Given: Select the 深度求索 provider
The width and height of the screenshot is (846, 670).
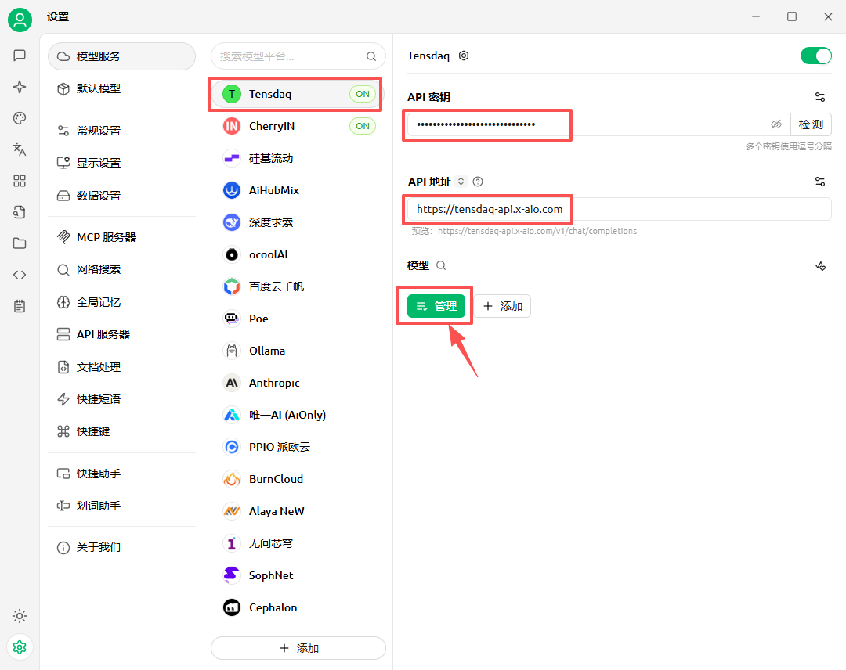Looking at the screenshot, I should 298,222.
